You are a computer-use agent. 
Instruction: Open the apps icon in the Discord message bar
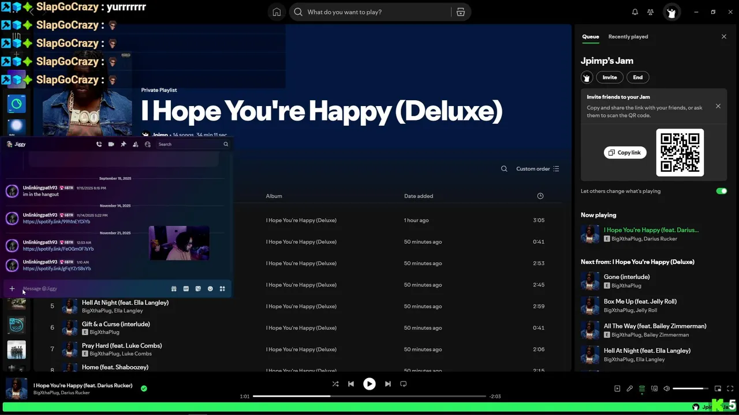[222, 289]
